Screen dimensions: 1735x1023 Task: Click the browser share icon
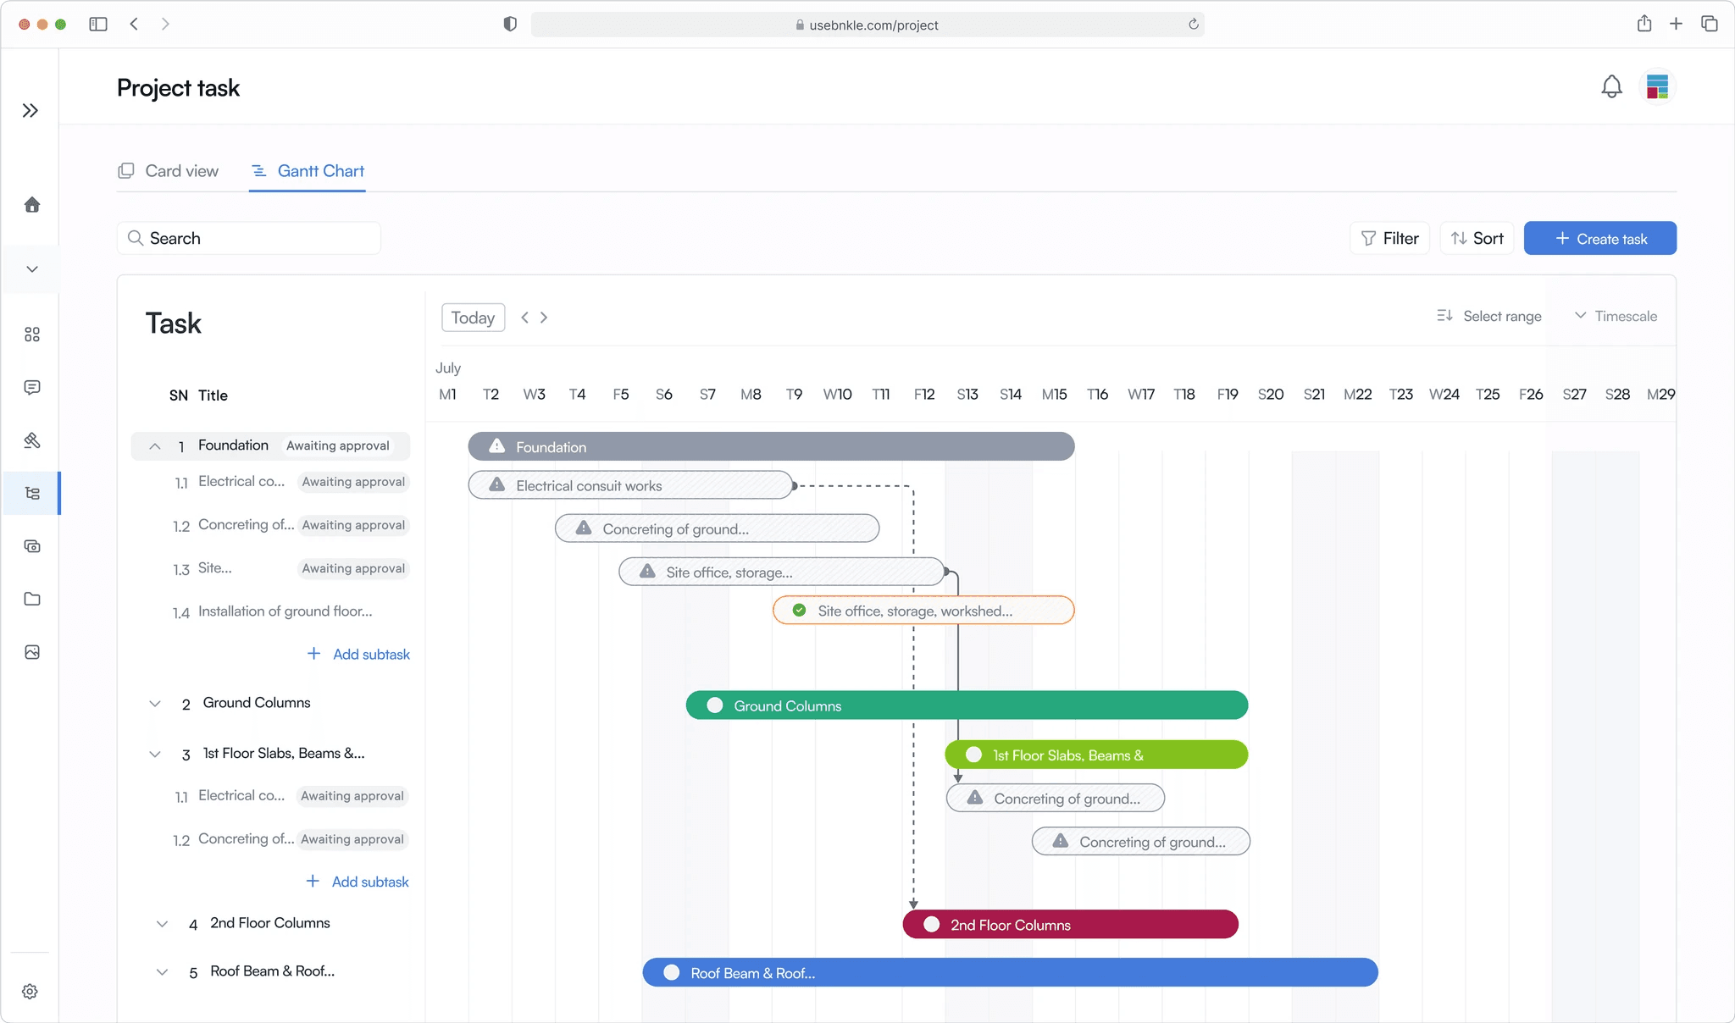pos(1644,24)
